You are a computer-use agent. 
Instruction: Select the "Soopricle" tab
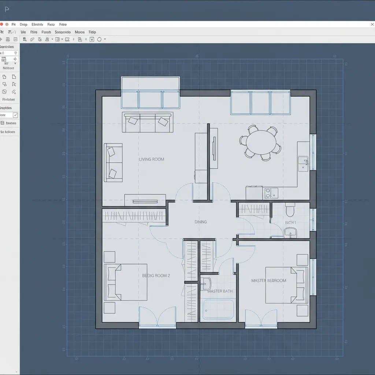click(x=63, y=32)
